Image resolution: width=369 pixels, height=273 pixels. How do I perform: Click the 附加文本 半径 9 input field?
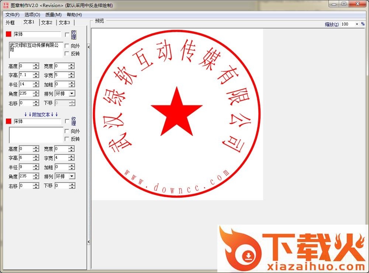click(26, 167)
